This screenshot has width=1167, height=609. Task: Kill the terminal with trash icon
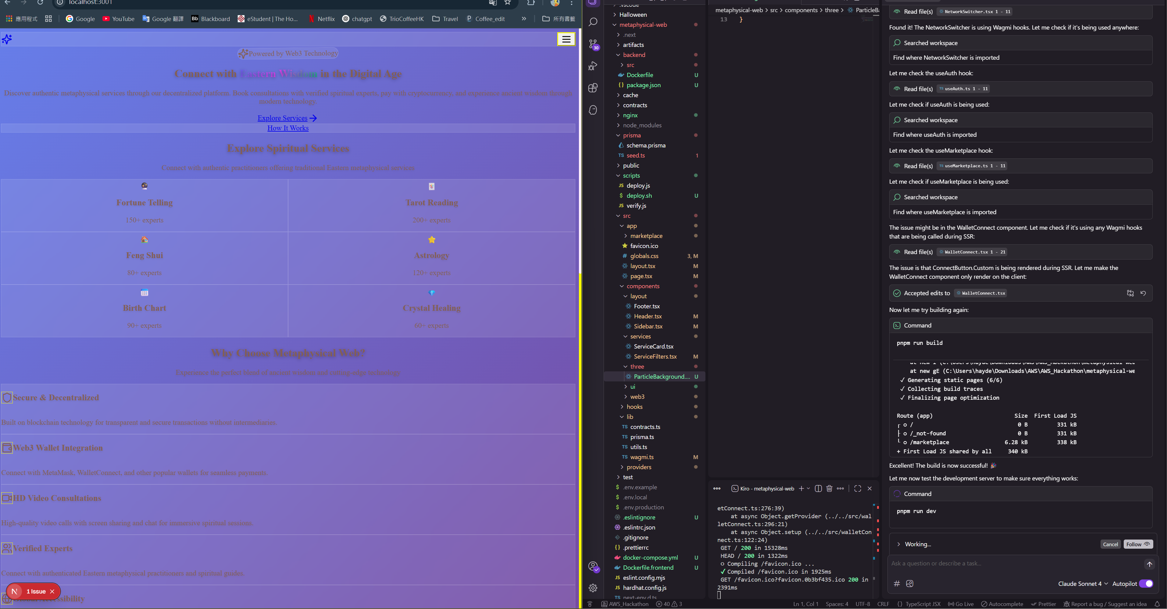[829, 489]
